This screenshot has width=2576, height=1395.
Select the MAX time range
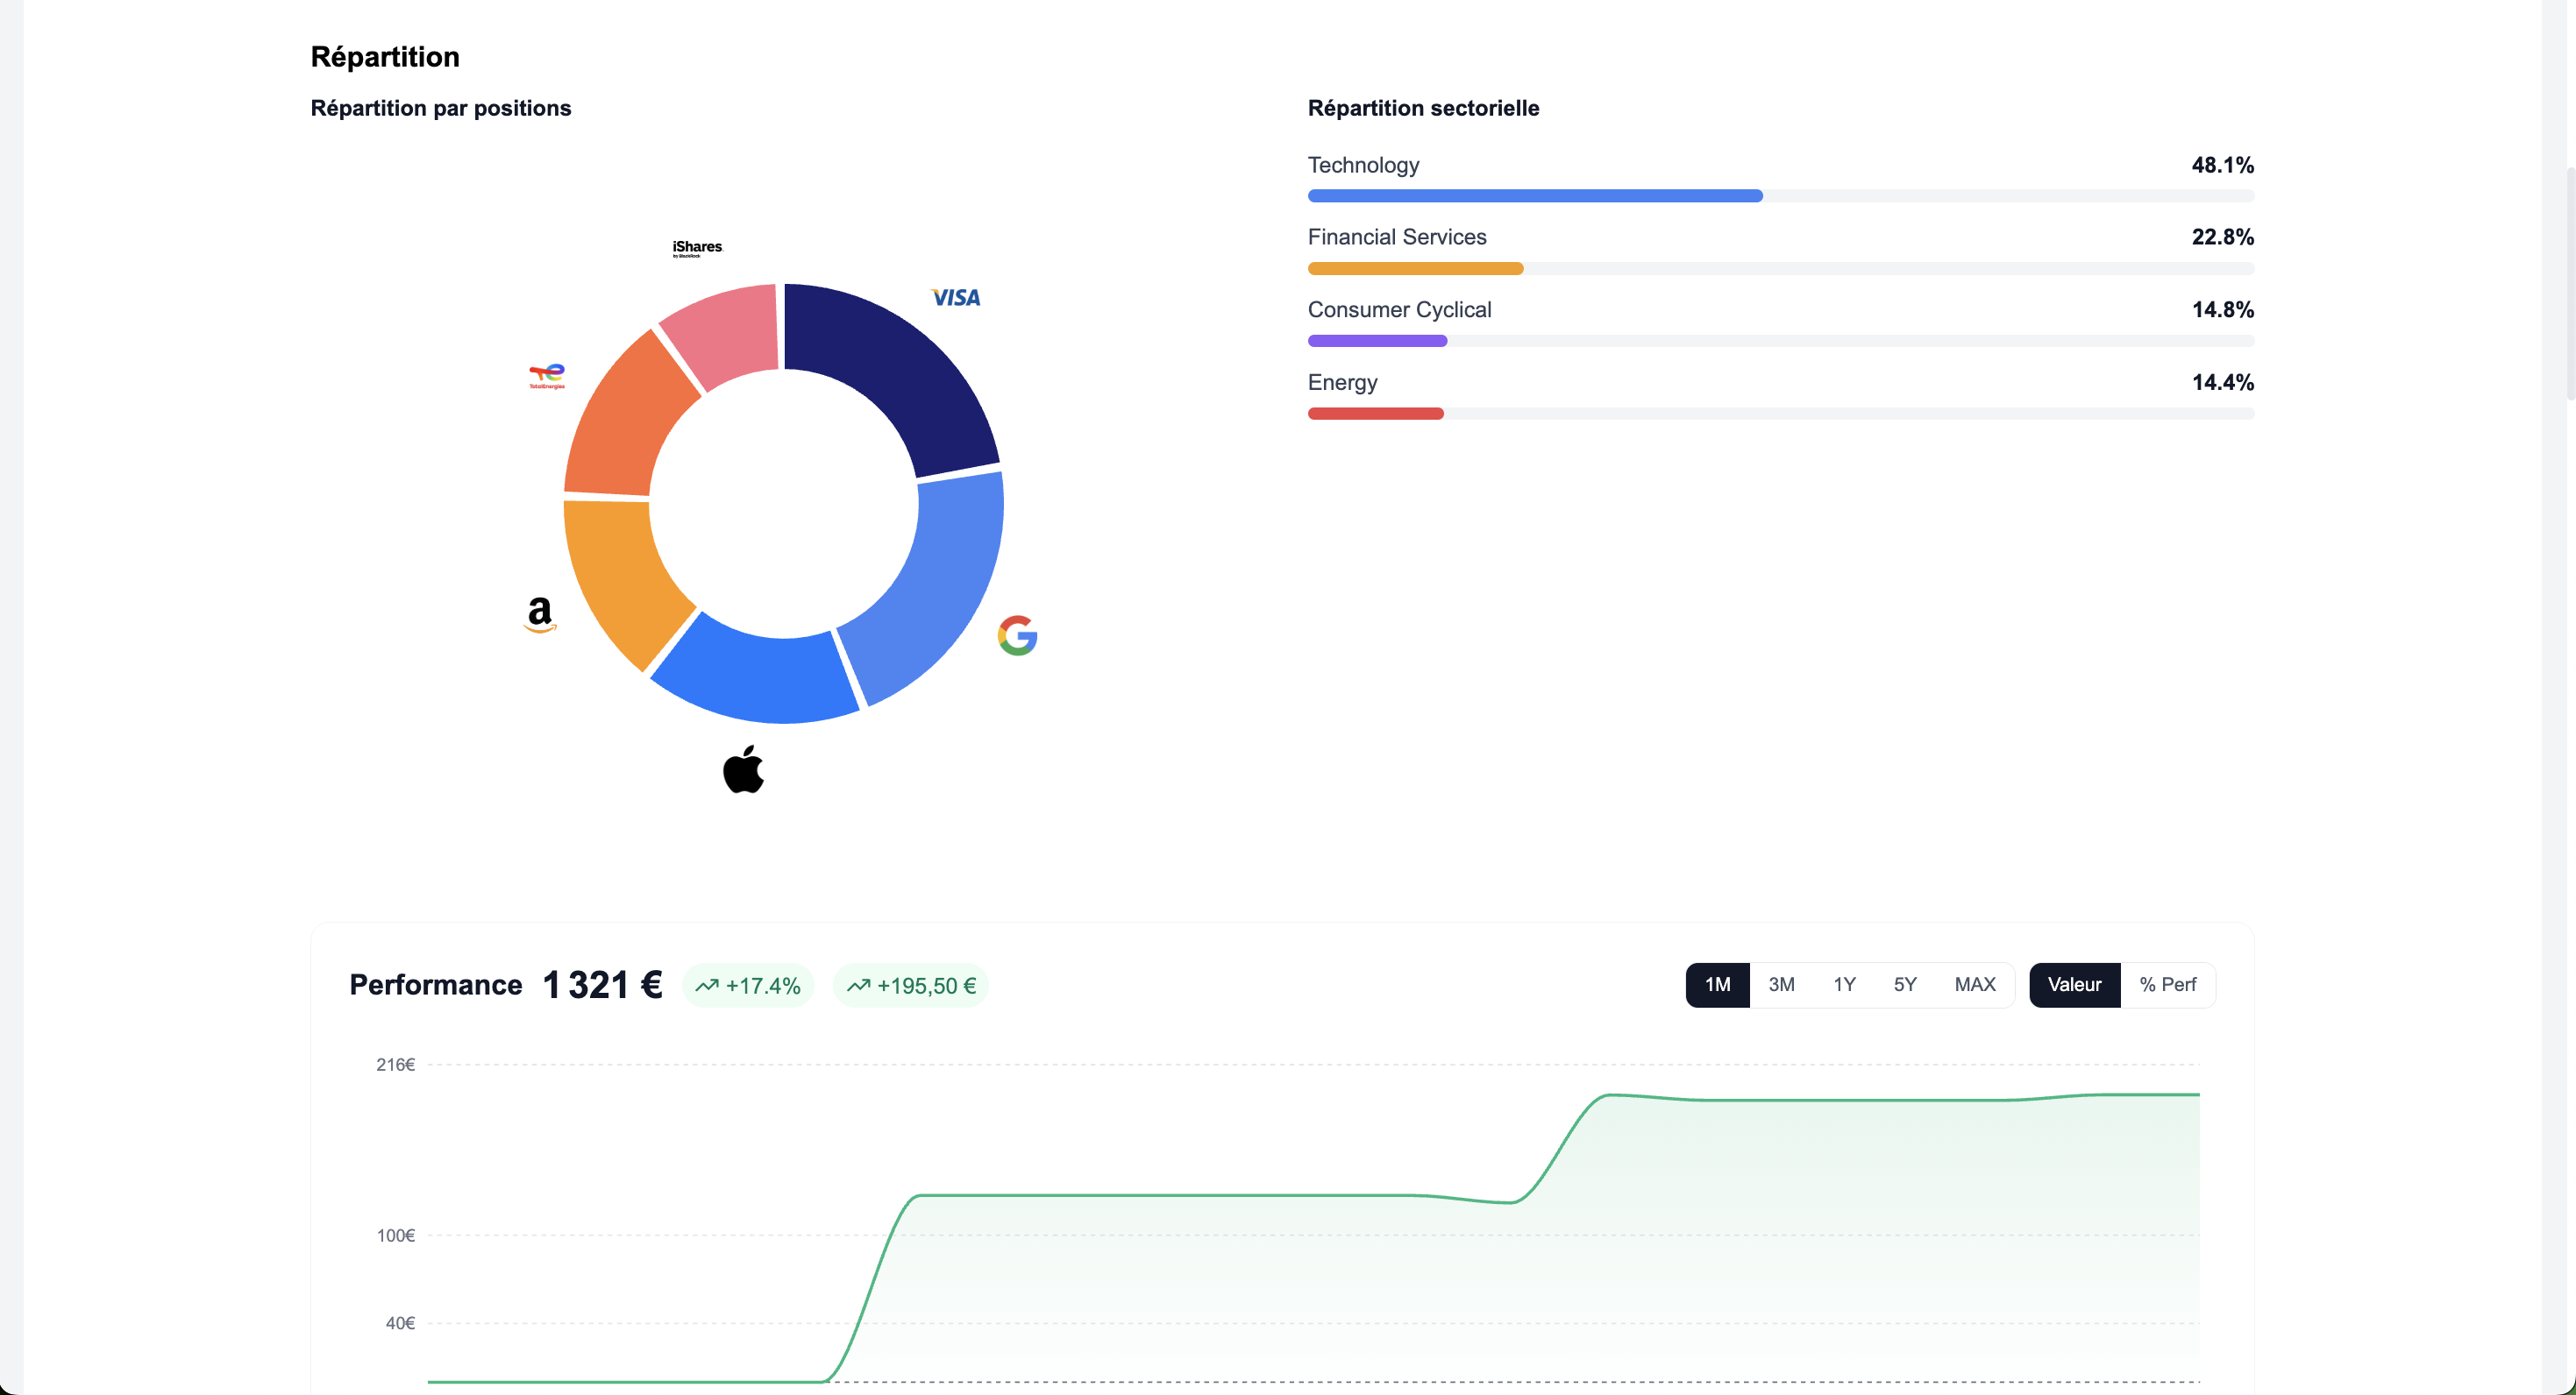pyautogui.click(x=1974, y=984)
